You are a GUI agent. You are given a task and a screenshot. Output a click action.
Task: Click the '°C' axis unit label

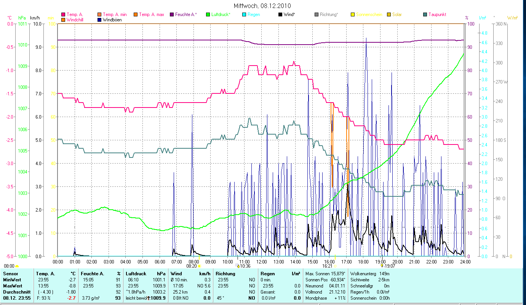pos(10,18)
